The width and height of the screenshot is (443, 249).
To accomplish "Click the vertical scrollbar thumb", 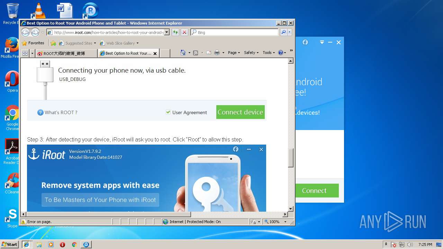I will pyautogui.click(x=291, y=158).
